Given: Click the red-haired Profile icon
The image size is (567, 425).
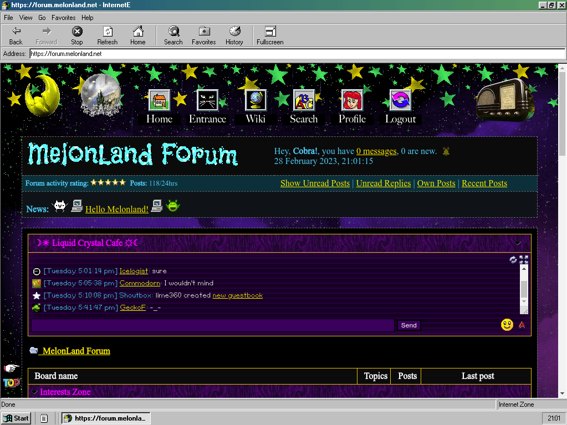Looking at the screenshot, I should click(x=352, y=101).
